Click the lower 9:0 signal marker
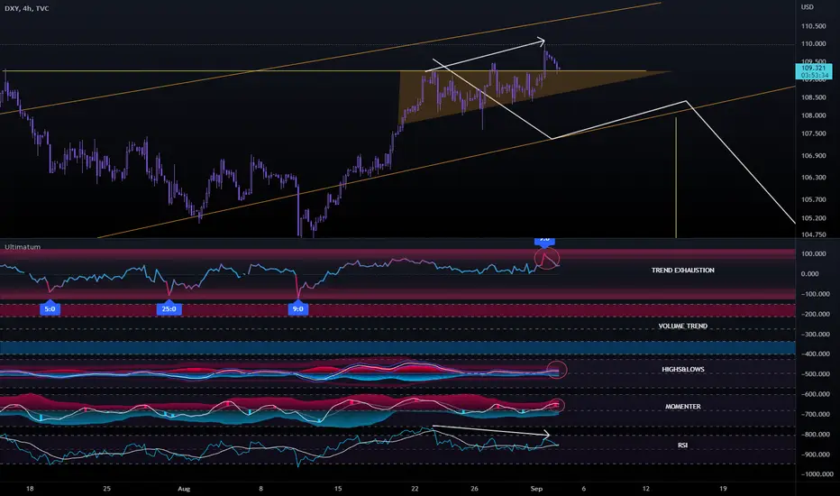Screen dimensions: 840x496 [x=297, y=308]
